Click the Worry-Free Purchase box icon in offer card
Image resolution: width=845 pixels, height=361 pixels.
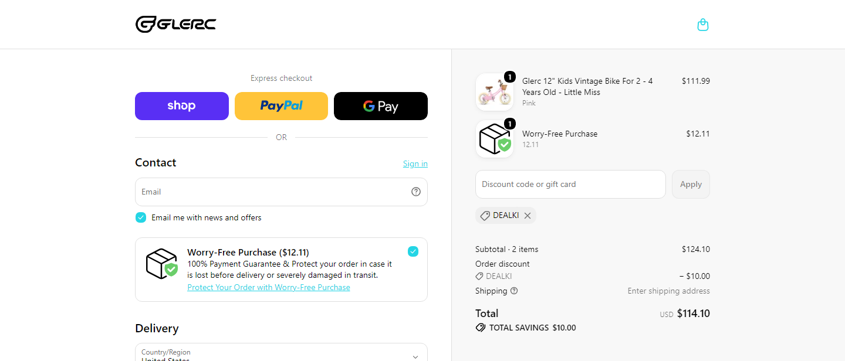pos(162,264)
